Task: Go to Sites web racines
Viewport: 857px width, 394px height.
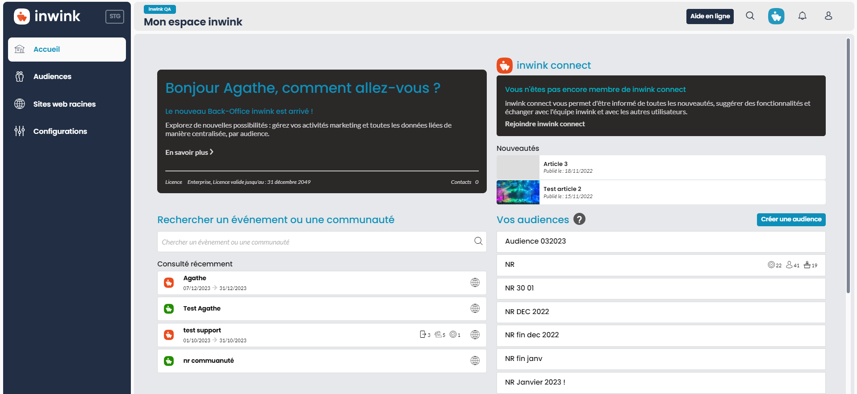Action: point(67,104)
